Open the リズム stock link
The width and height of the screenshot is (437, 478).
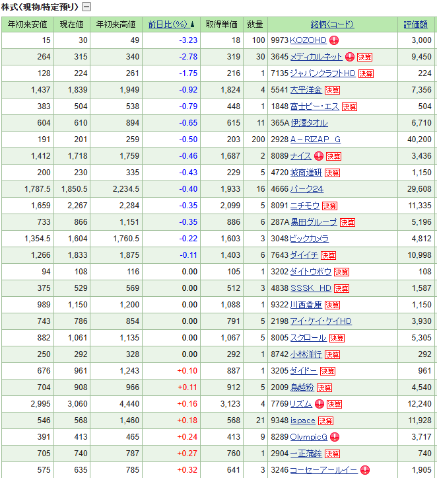tap(301, 404)
